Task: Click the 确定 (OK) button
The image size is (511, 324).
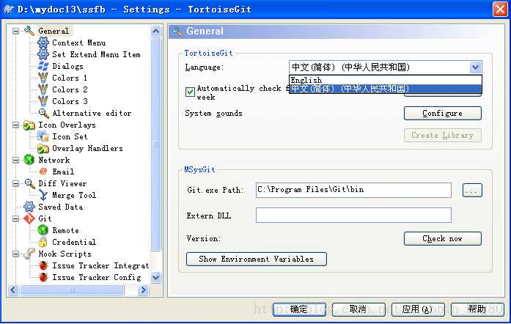Action: coord(299,309)
